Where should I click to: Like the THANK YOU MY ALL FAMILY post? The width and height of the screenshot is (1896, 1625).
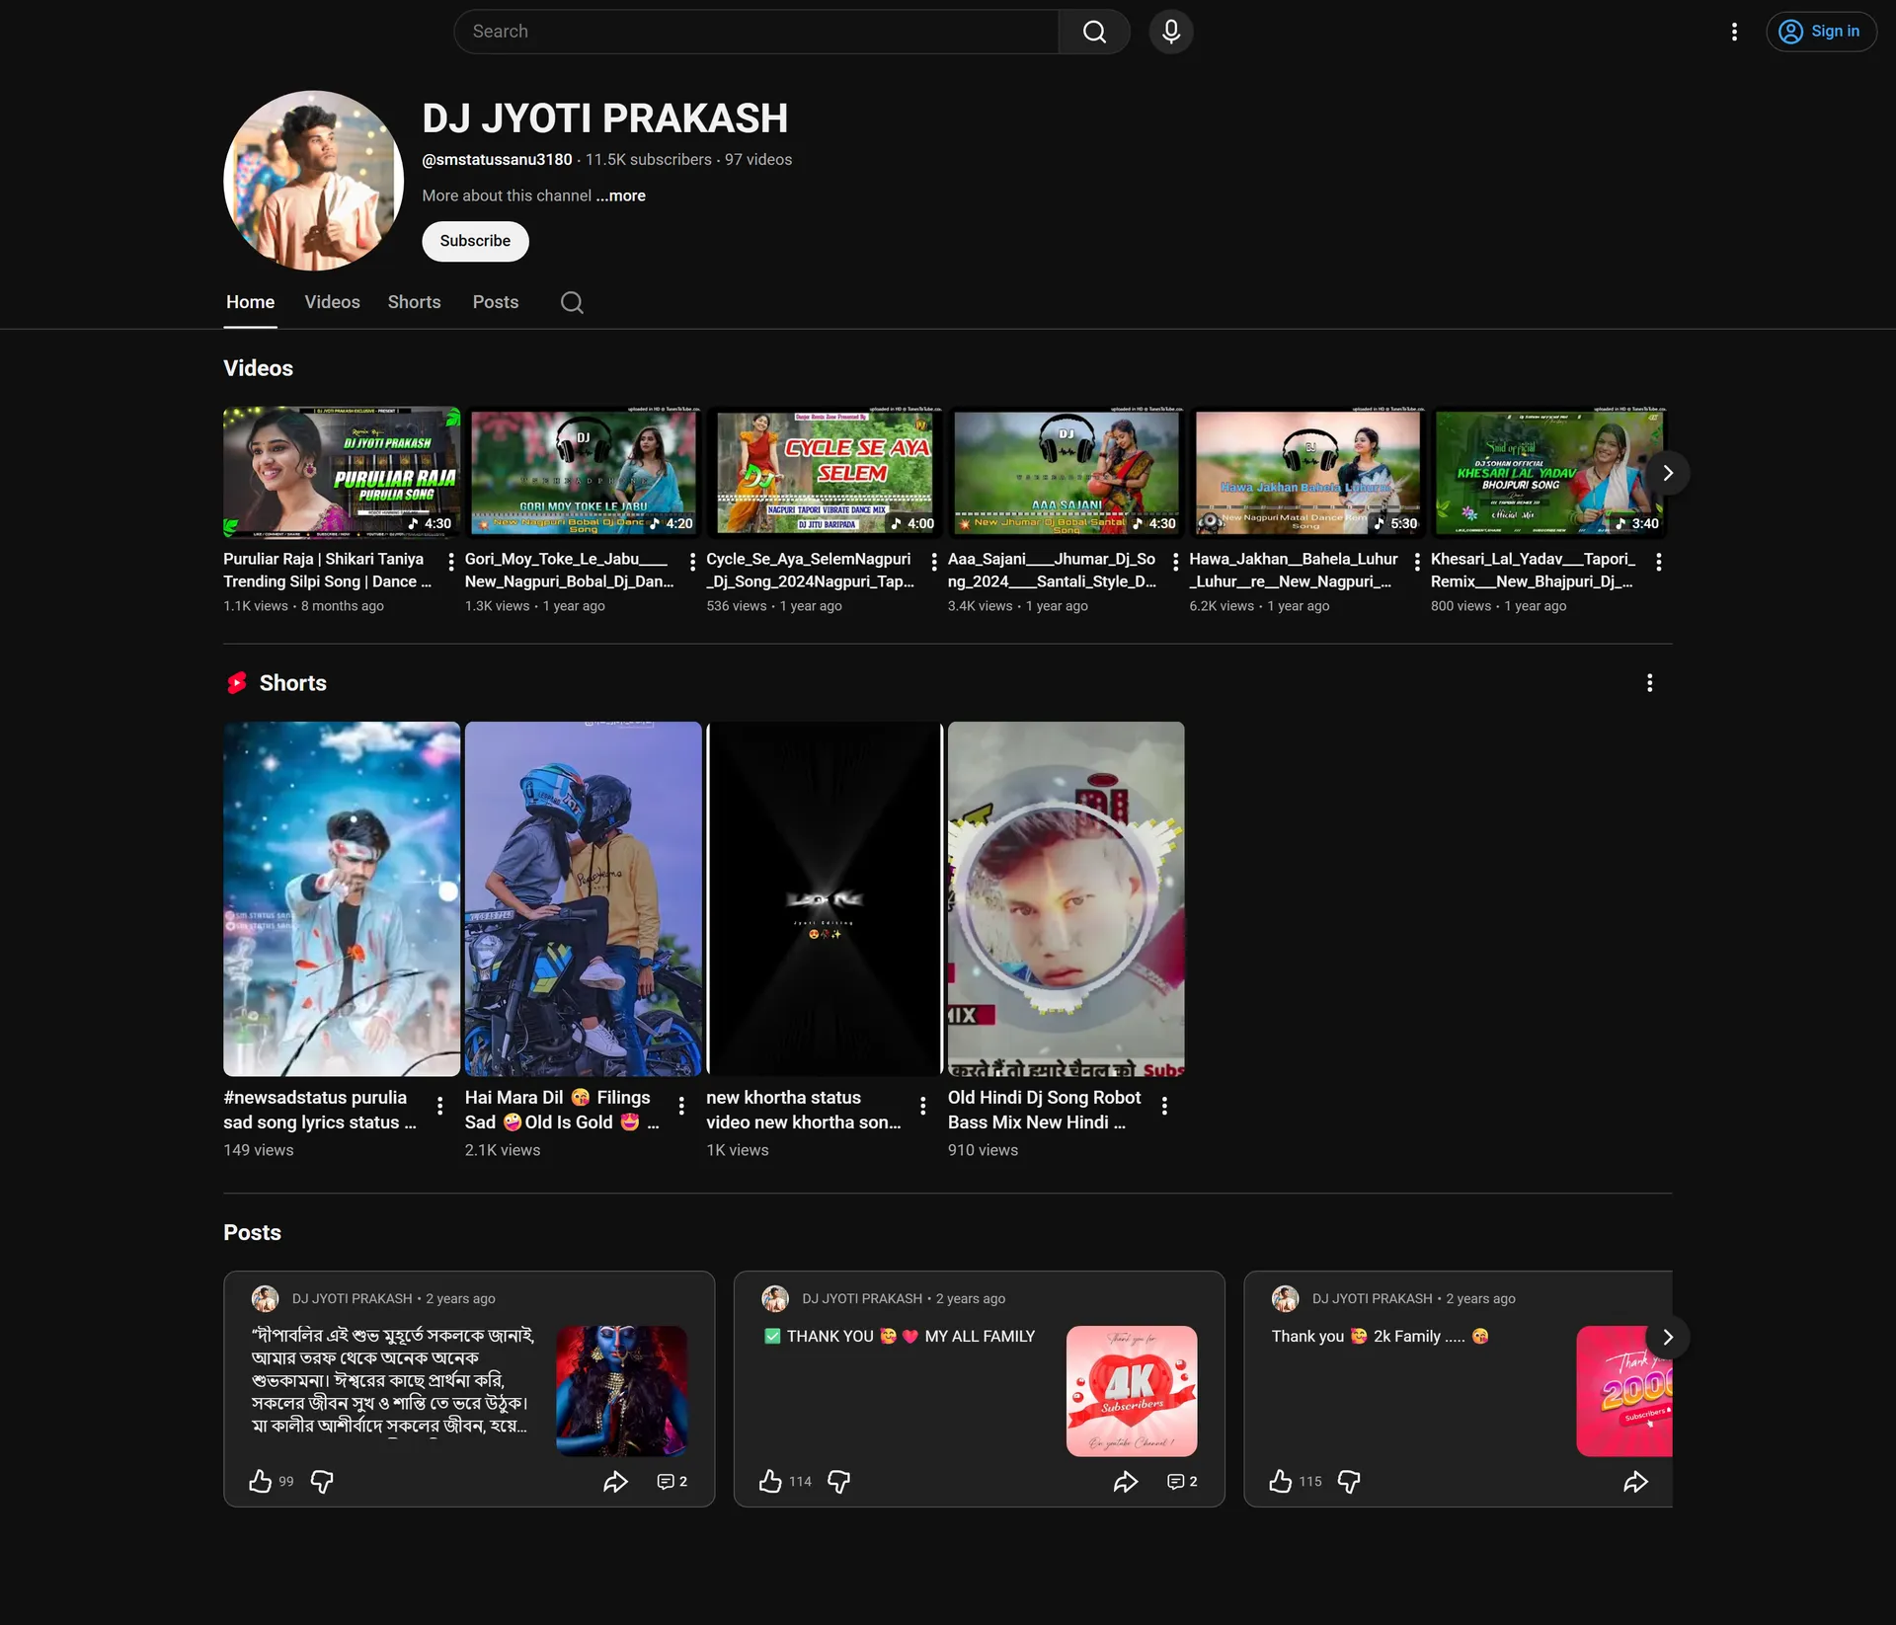click(770, 1481)
